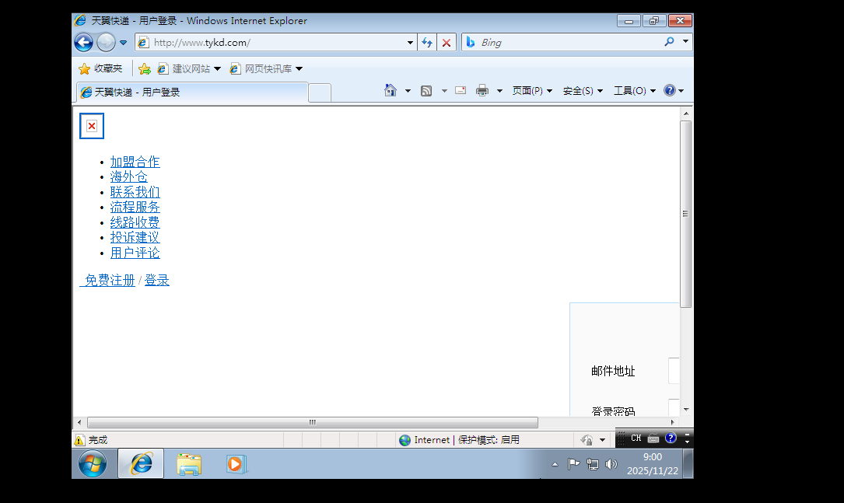The height and width of the screenshot is (503, 844).
Task: Refresh the page with the refresh icon
Action: [x=426, y=42]
